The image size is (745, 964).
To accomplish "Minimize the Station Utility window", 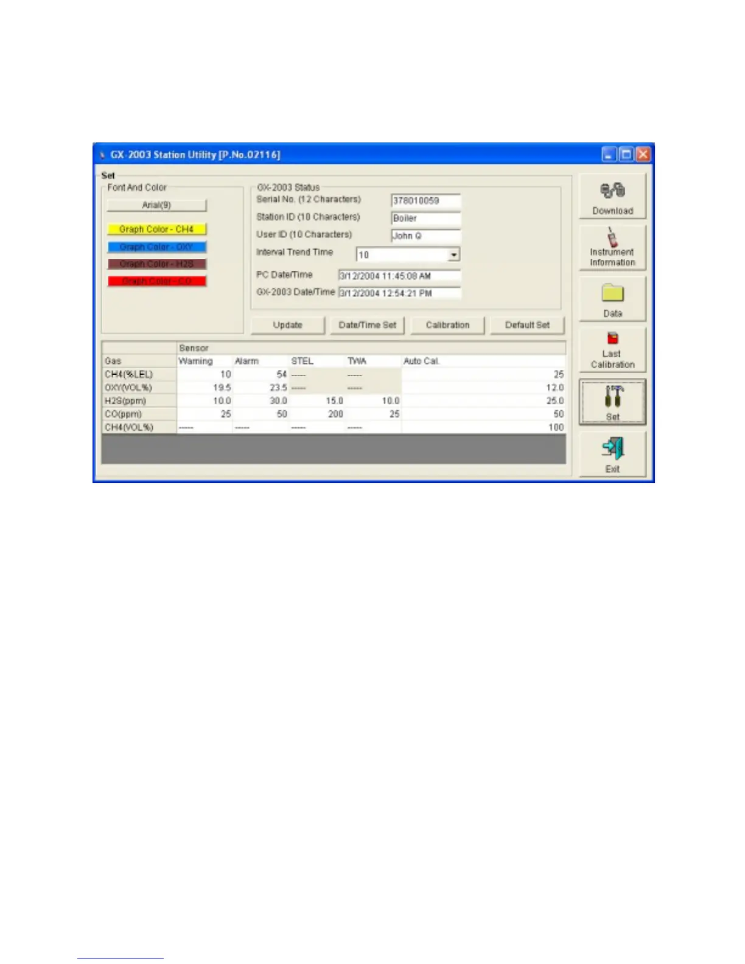I will [609, 155].
